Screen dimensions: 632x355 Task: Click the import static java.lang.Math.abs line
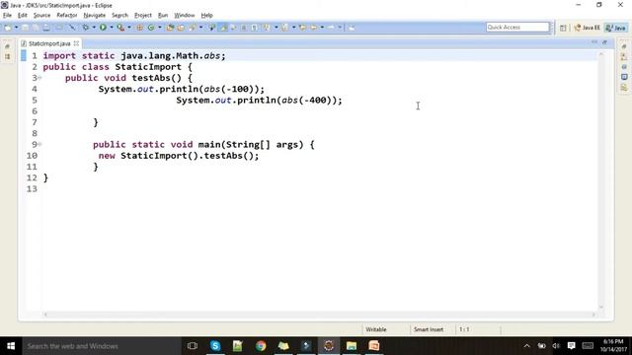tap(134, 55)
